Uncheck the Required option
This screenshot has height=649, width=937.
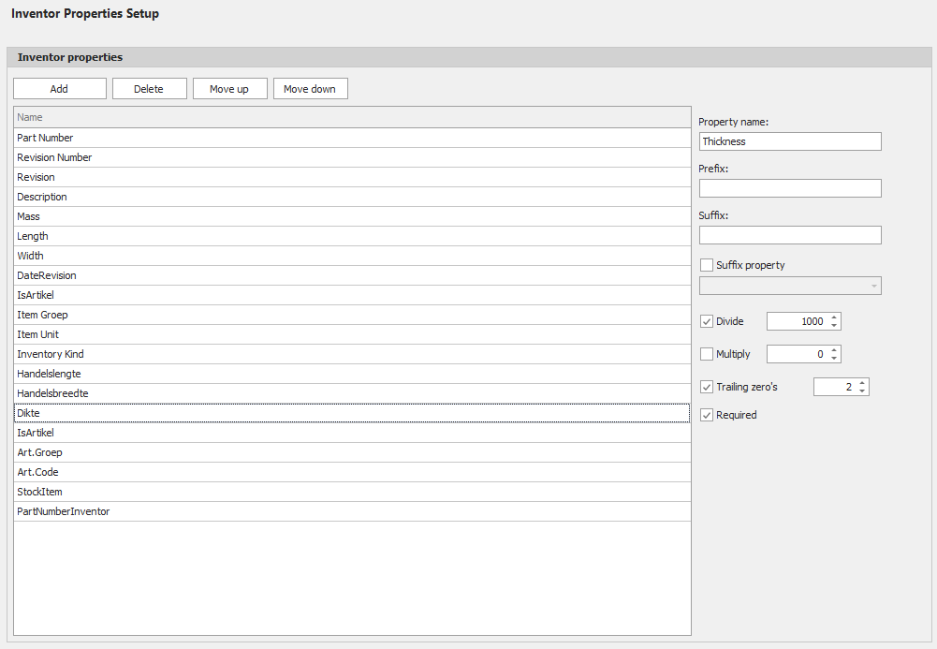click(x=707, y=414)
